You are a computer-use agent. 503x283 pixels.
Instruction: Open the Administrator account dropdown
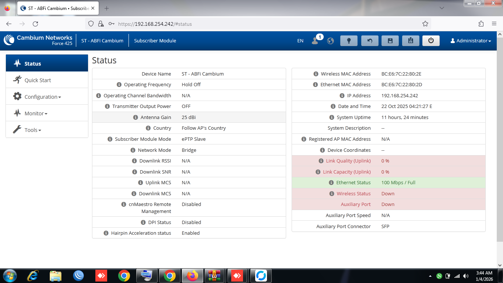471,41
